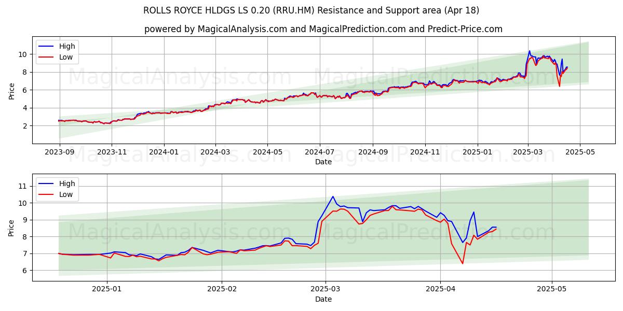Click blue line sample beside 'High' in upper legend
Viewport: 623px width, 311px height.
(x=47, y=47)
